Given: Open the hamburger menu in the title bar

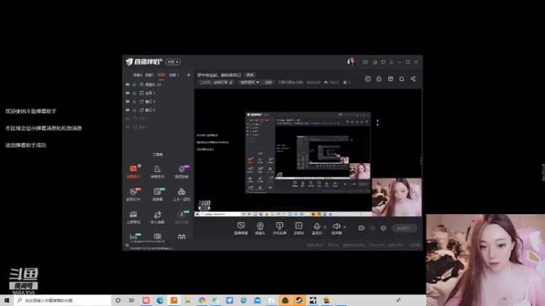Looking at the screenshot, I should coord(391,62).
